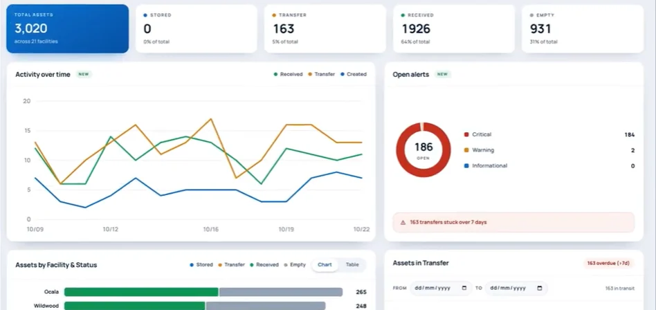Open calendar picker in TO date field
656x310 pixels.
point(540,289)
